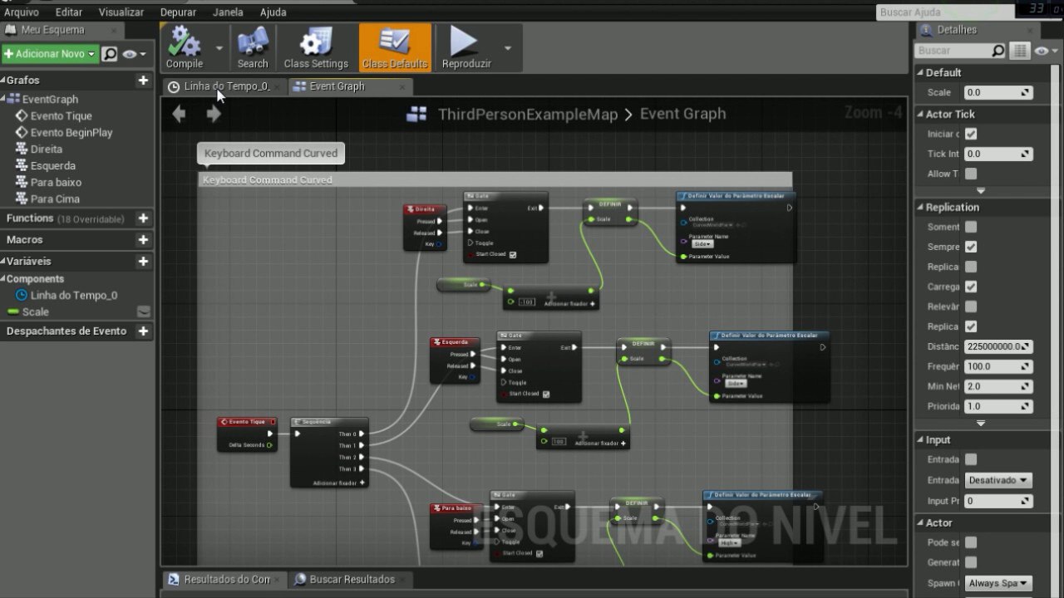Viewport: 1064px width, 598px height.
Task: Toggle the property matrix grid icon in Detalhes
Action: (1020, 51)
